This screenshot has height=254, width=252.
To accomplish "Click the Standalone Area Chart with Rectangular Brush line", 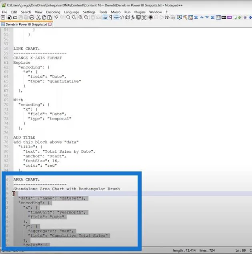I will coord(67,189).
